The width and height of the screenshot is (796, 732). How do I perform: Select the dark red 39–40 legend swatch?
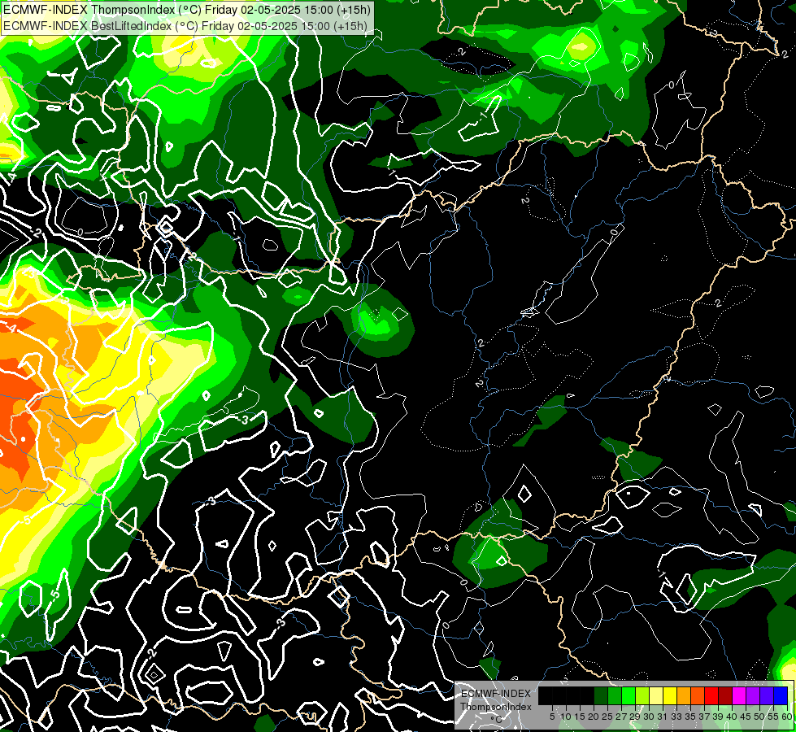click(x=725, y=695)
